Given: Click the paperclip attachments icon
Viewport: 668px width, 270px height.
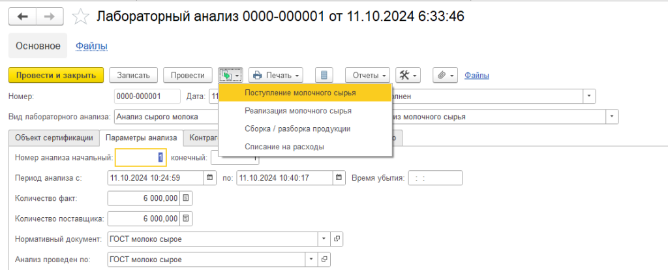Looking at the screenshot, I should point(445,76).
